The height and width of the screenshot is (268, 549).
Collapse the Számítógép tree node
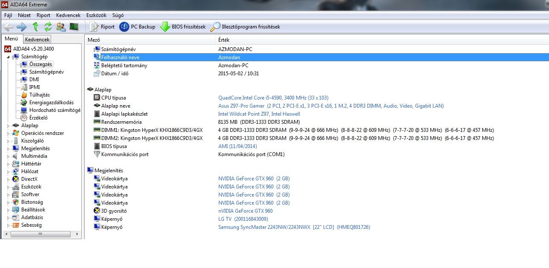tap(9, 57)
